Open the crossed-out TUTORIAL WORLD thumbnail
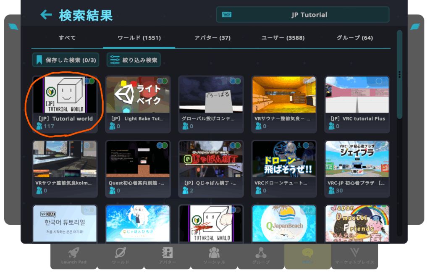 pyautogui.click(x=211, y=223)
